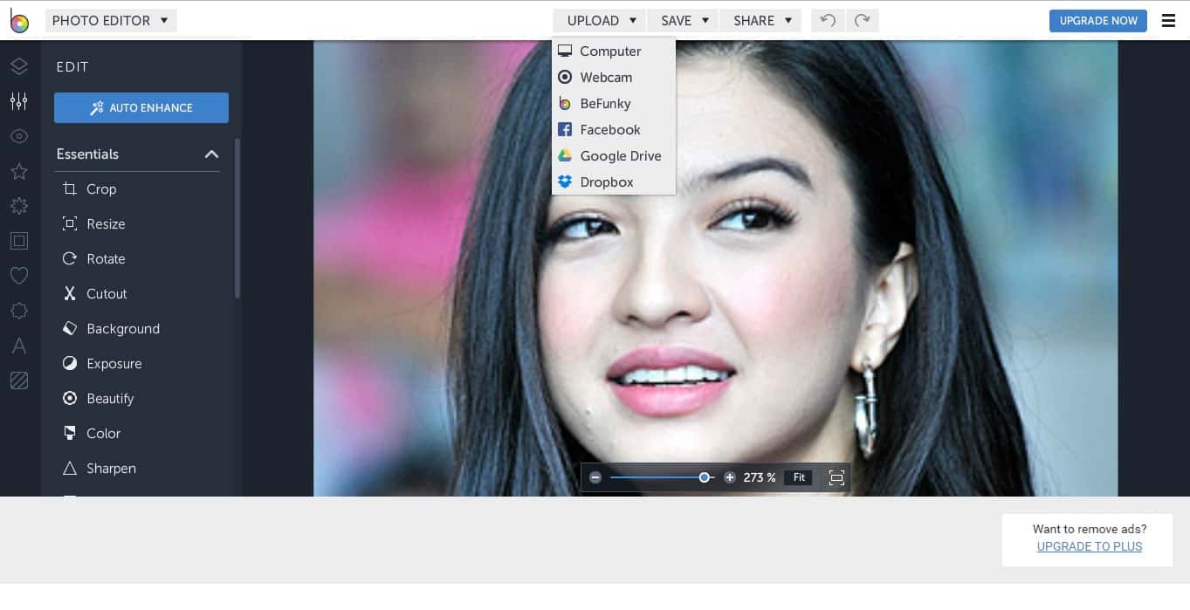
Task: Open the Effects star sidebar icon
Action: pos(19,171)
